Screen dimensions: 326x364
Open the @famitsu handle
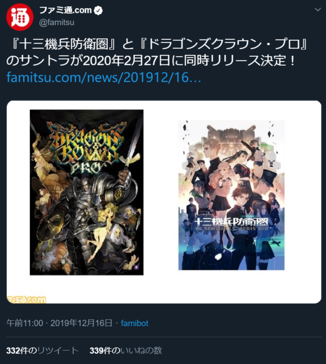[x=56, y=23]
